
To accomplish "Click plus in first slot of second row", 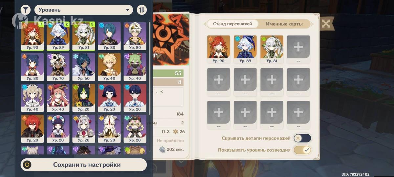I will click(x=219, y=80).
